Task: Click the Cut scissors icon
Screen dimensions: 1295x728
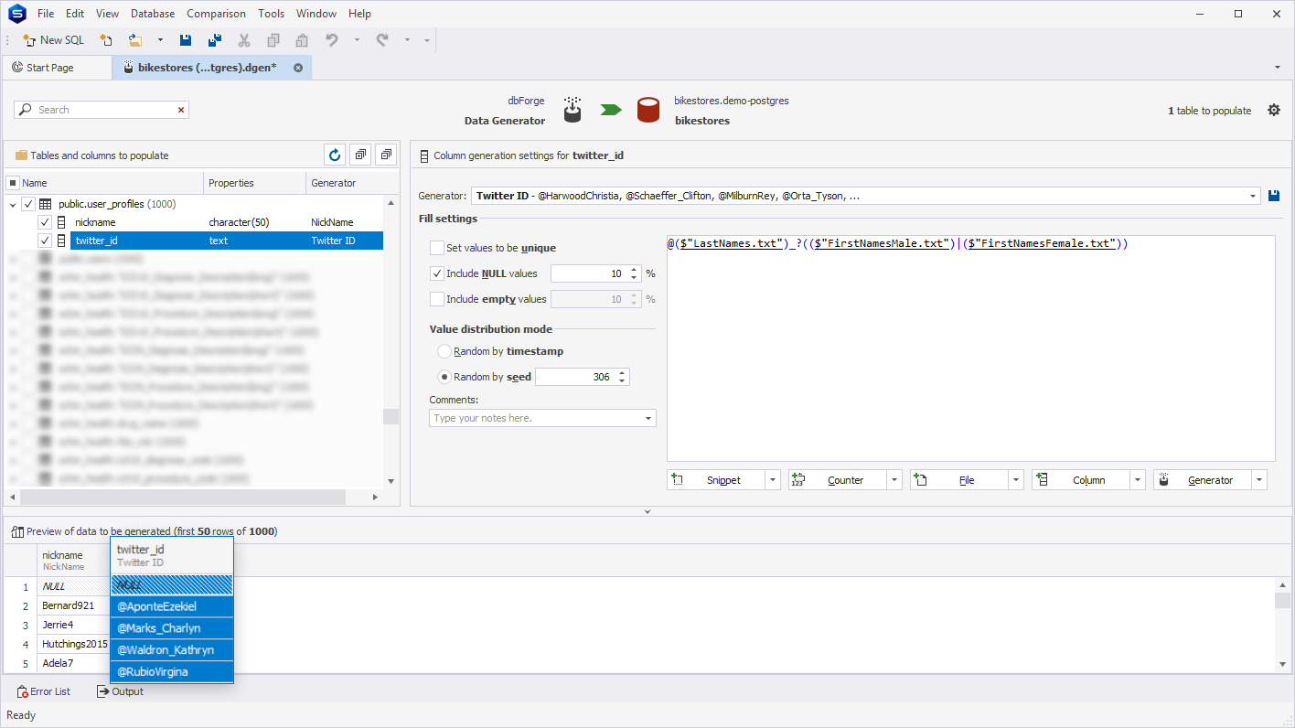Action: click(244, 40)
